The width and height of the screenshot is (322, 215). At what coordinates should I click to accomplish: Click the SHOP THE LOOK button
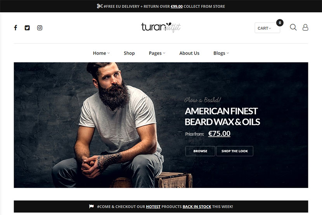click(235, 151)
